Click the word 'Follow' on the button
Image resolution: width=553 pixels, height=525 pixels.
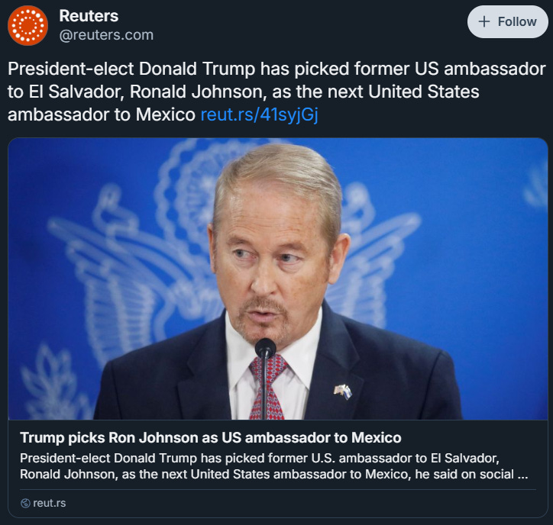click(x=517, y=21)
